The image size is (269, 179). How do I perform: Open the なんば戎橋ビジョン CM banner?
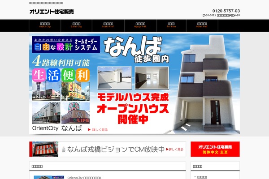point(108,149)
